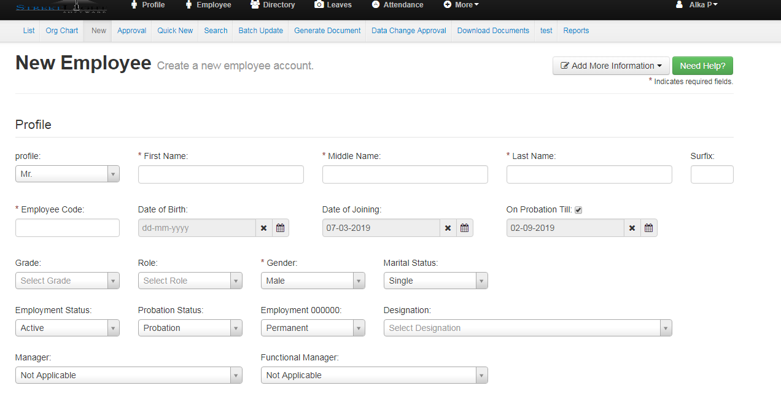Go to the Batch Update tab
The width and height of the screenshot is (781, 396).
[260, 31]
